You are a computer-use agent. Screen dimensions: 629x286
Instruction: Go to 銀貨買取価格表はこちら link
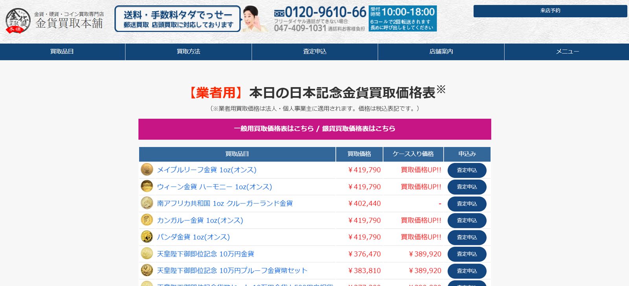point(359,128)
